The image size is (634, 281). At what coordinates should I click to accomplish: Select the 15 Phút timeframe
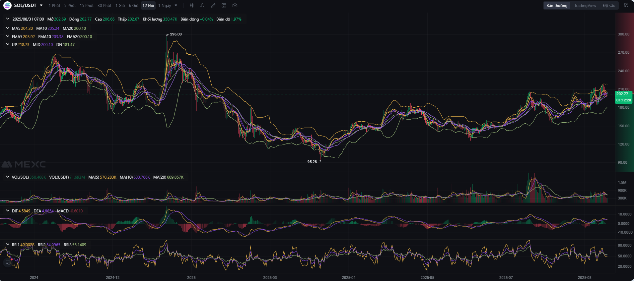point(87,6)
